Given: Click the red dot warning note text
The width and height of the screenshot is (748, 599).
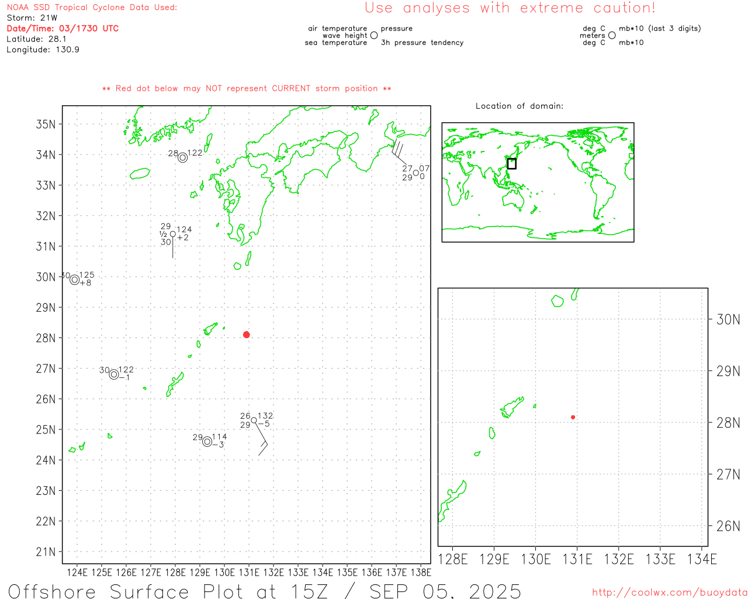Looking at the screenshot, I should (247, 89).
